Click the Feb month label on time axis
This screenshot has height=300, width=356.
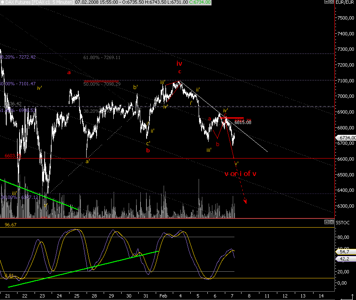(163, 296)
